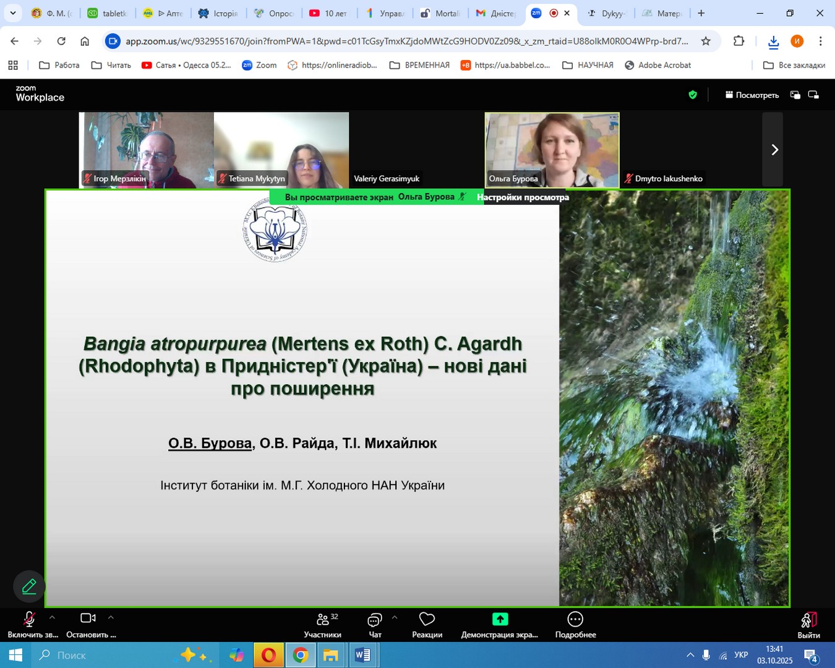Open Microsoft Word from the taskbar
Viewport: 835px width, 668px height.
point(362,655)
